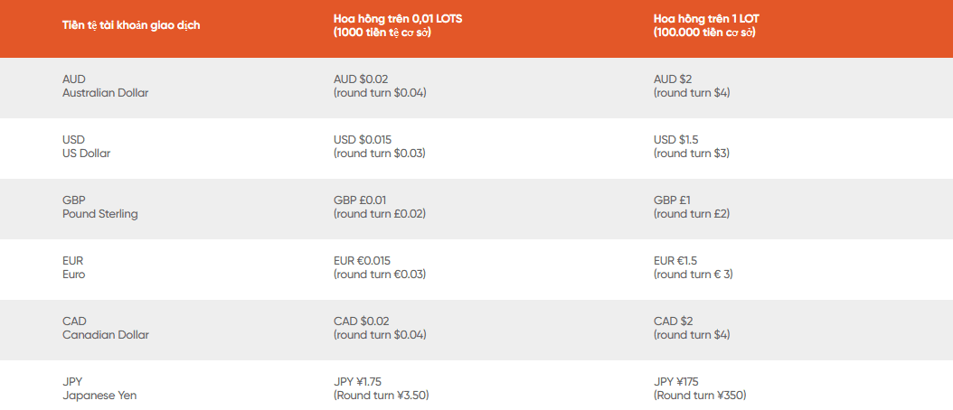
Task: Click the JPY ¥175 per-lot value
Action: [675, 381]
